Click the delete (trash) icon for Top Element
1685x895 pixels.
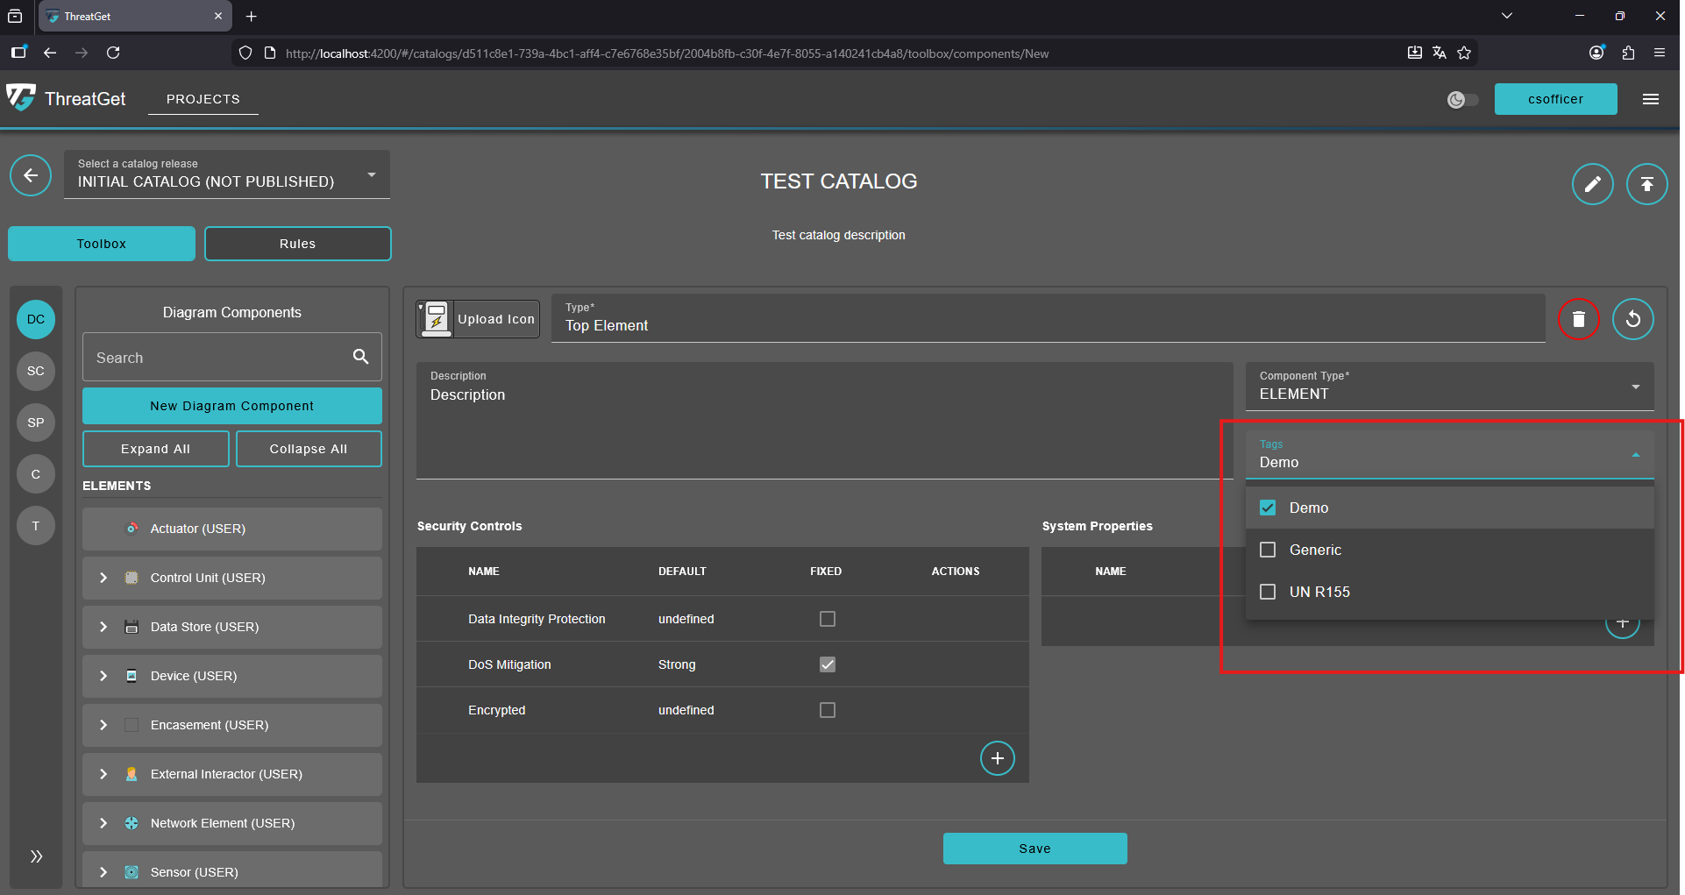[1578, 319]
